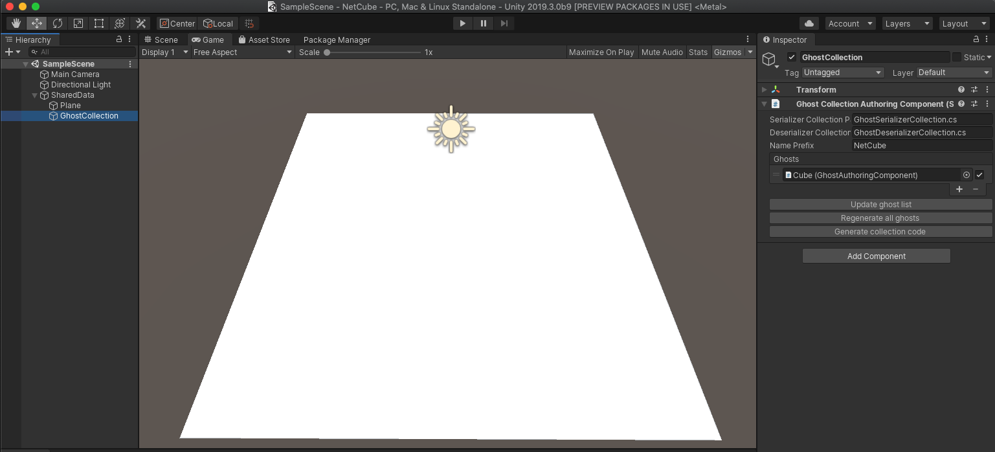Click Regenerate all ghosts button
Screen dimensions: 995x452
click(880, 218)
